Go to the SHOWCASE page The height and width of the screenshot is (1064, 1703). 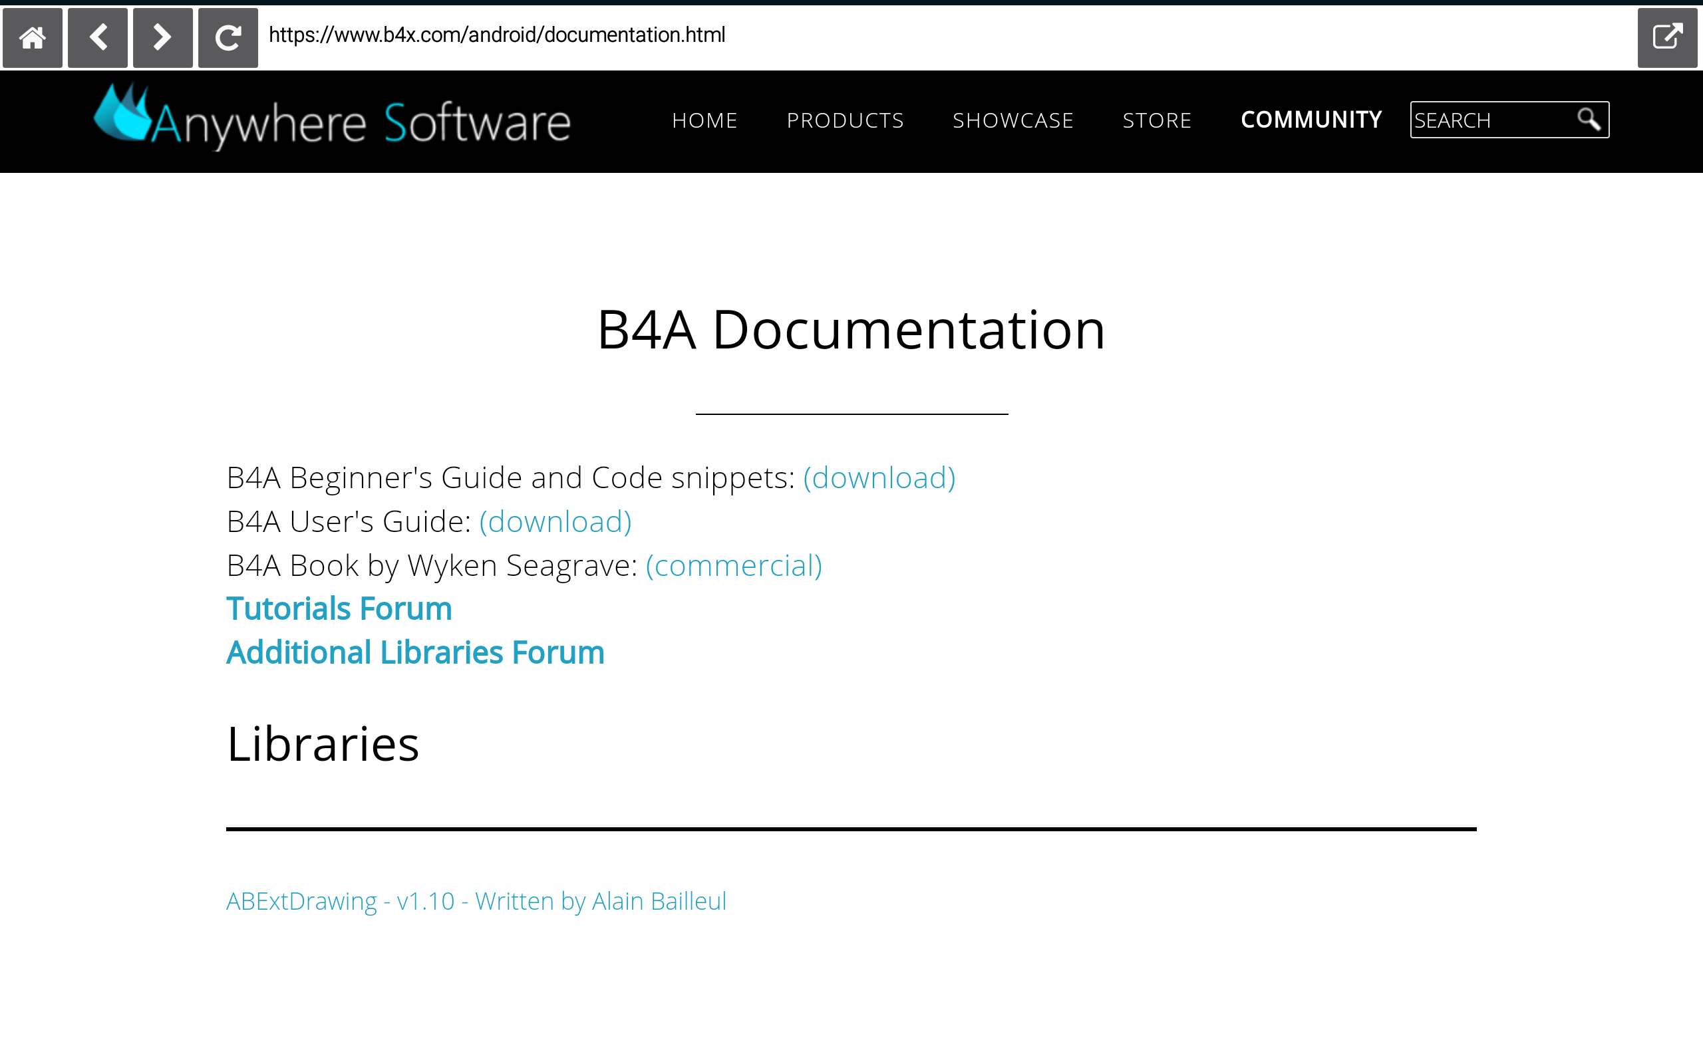1012,120
